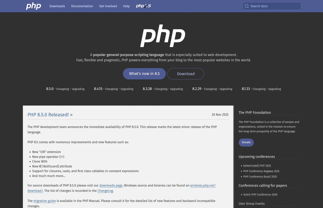
Task: Open the Upgrading guide for PHP 8.4.15
Action: tap(127, 89)
